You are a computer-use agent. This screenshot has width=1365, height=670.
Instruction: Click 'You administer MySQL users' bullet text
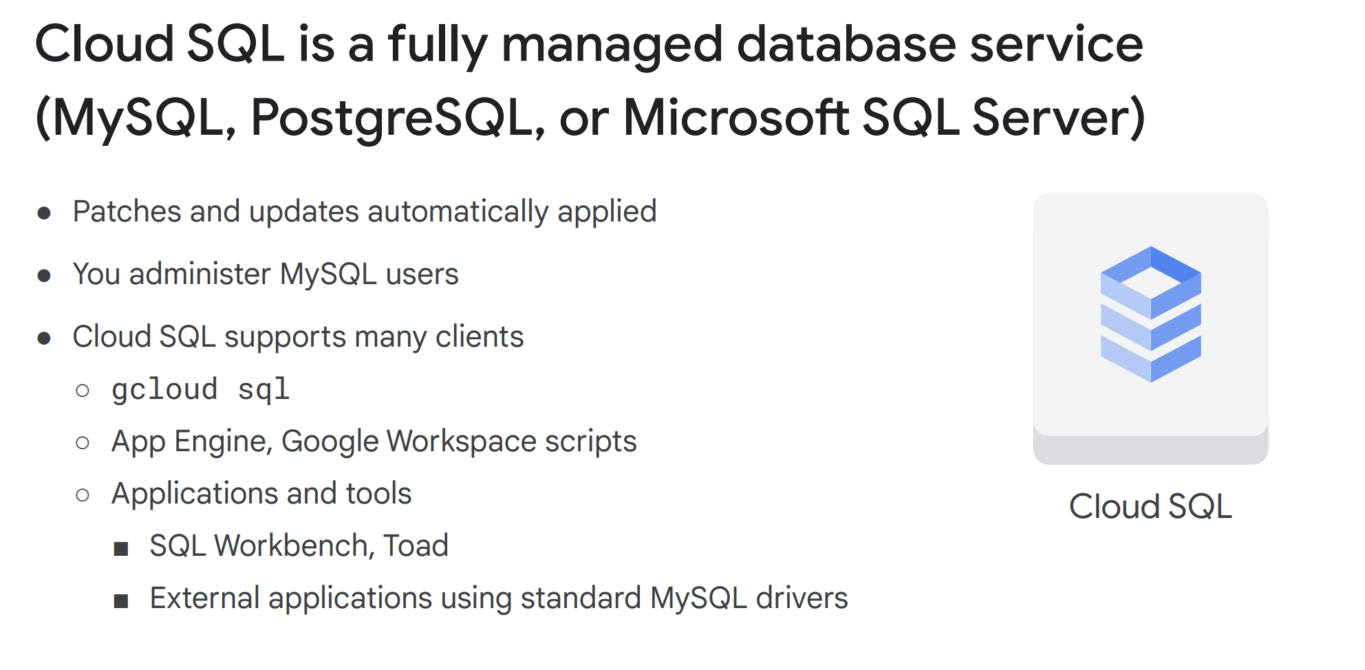click(x=266, y=274)
